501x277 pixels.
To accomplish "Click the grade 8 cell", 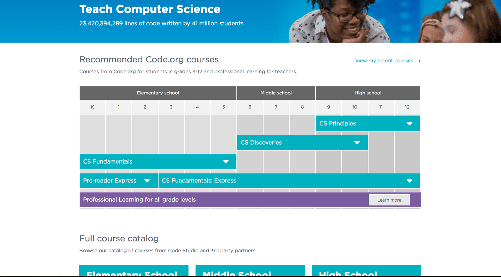I will click(302, 107).
